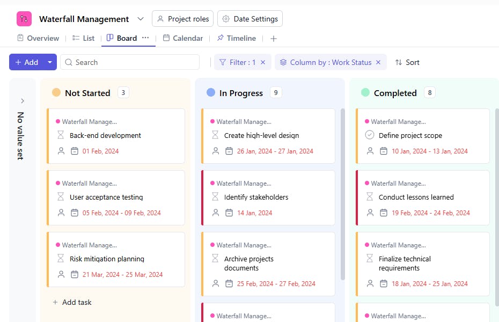Click Add task in Not Started column

[x=72, y=302]
